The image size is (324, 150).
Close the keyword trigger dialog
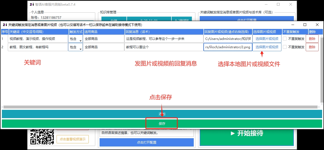(x=317, y=25)
